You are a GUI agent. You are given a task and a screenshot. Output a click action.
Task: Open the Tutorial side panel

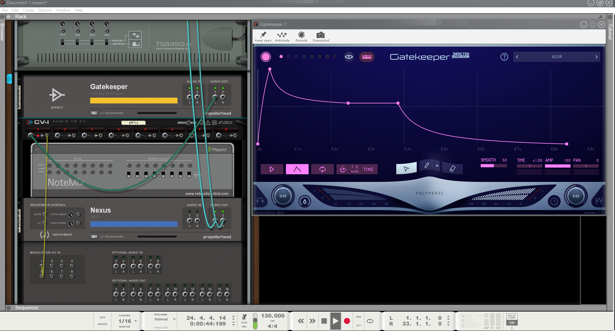click(x=610, y=31)
